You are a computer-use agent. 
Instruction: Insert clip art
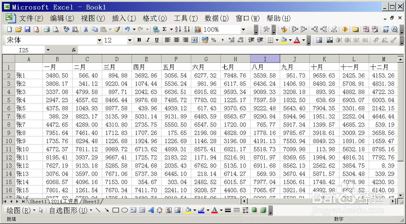tap(168, 210)
